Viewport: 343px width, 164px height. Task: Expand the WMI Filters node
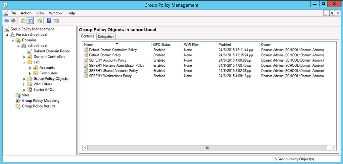(24, 84)
